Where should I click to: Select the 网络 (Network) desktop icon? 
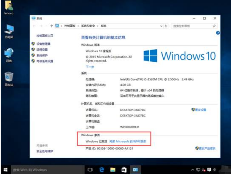click(x=8, y=53)
